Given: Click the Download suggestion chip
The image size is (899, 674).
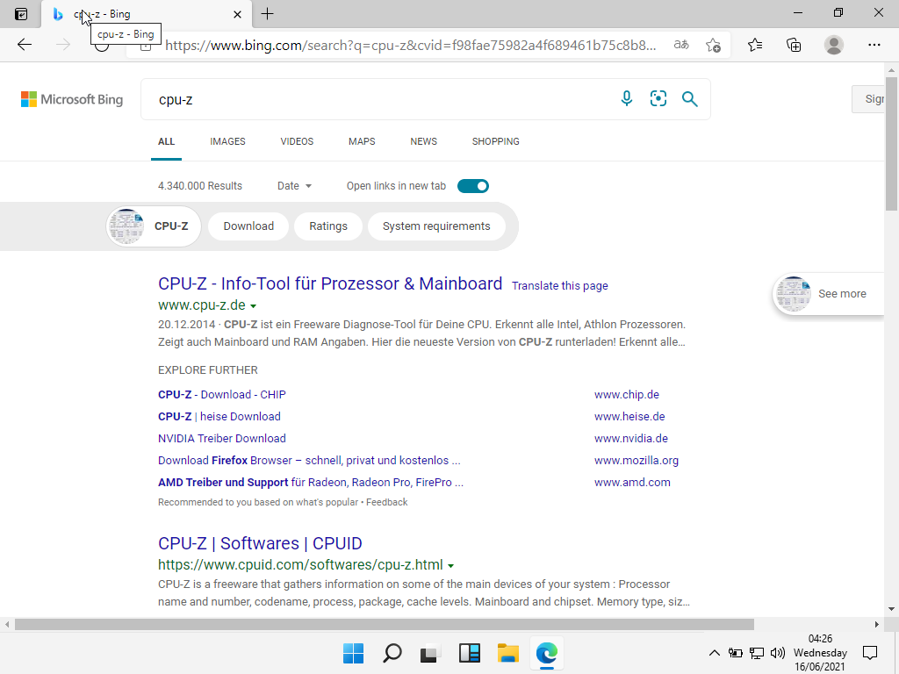Looking at the screenshot, I should click(248, 226).
